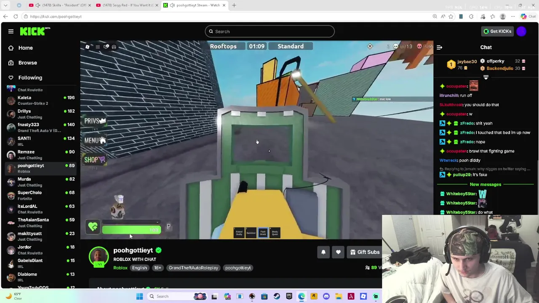Open Jordor channel in sidebar

point(41,250)
